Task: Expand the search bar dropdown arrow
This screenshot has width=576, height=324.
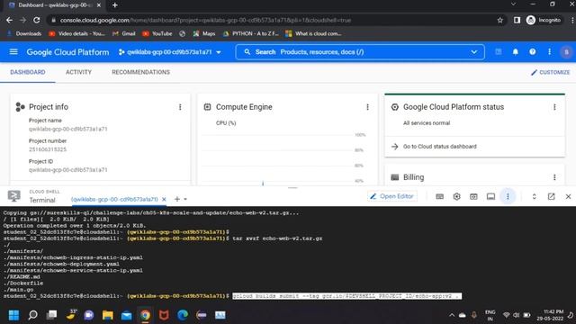Action: coord(474,52)
